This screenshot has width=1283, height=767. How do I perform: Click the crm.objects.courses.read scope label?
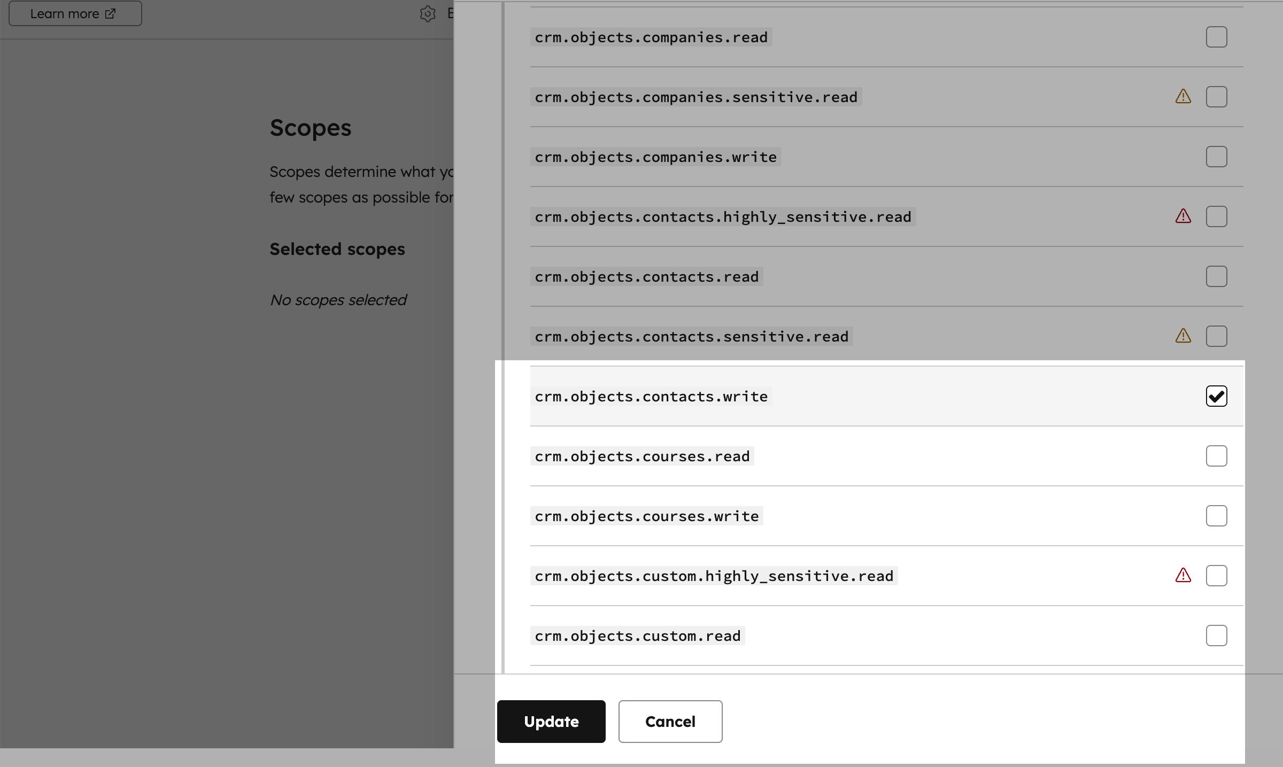[x=642, y=456]
